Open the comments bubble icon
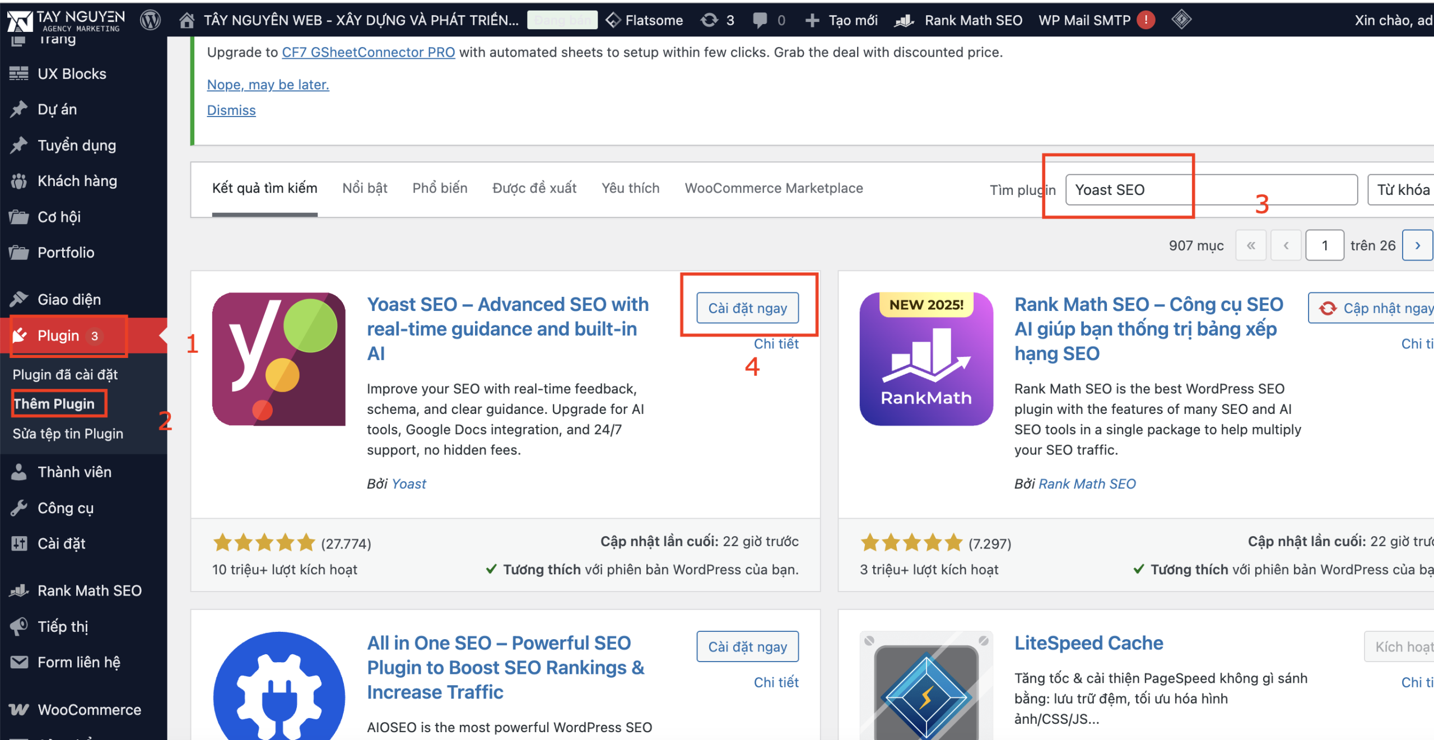1434x740 pixels. point(760,20)
